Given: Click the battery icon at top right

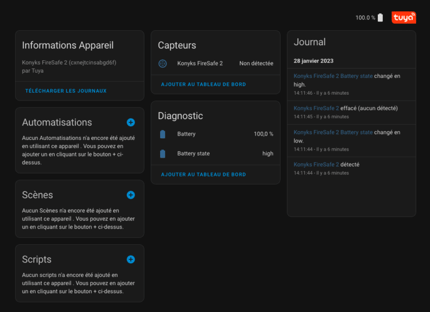Looking at the screenshot, I should [381, 18].
